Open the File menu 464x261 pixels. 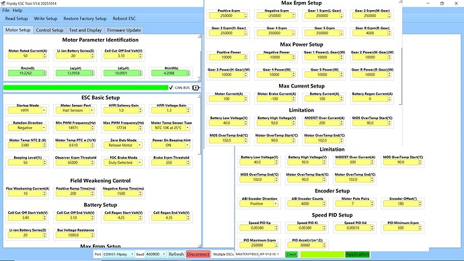(x=5, y=10)
